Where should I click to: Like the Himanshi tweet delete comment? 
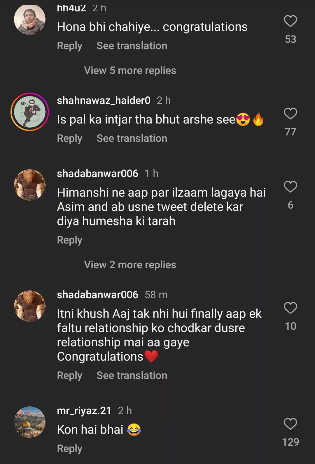[x=290, y=187]
